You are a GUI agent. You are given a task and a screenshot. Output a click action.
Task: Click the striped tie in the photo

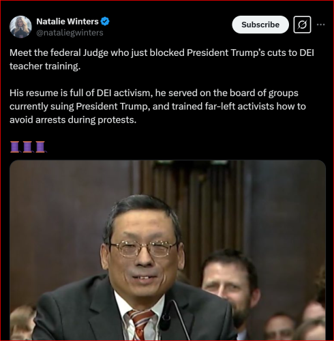(x=140, y=325)
